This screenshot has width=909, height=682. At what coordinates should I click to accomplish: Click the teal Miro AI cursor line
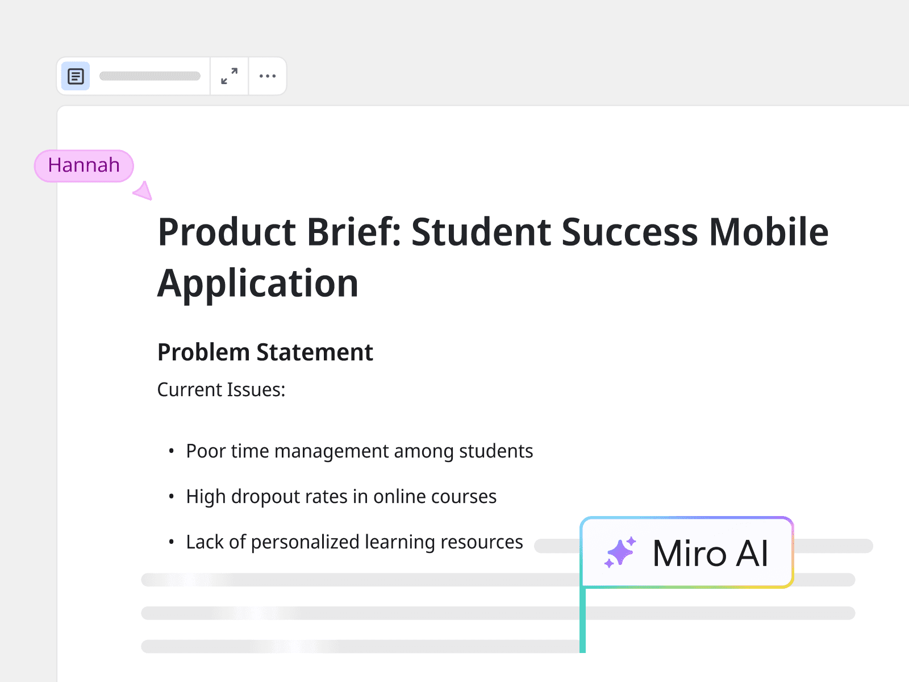(x=583, y=621)
